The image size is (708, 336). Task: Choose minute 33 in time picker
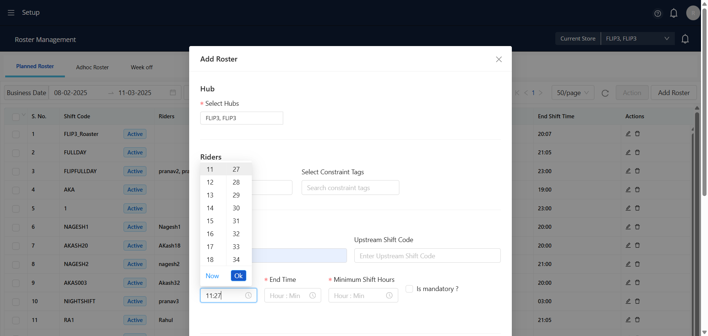point(236,247)
